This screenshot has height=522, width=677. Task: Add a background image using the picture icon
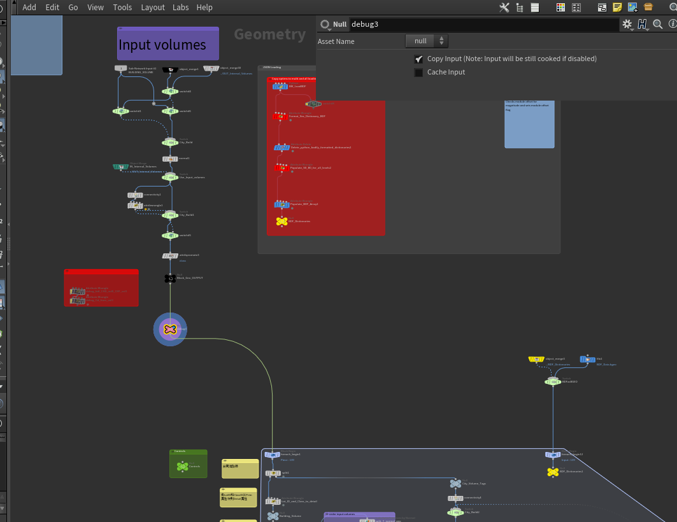(x=632, y=8)
